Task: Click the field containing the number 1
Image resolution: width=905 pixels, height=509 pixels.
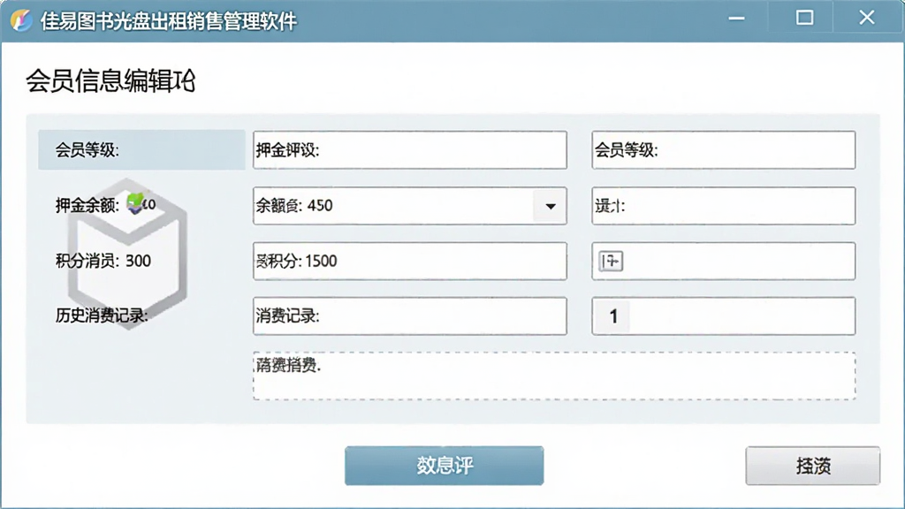Action: click(723, 315)
